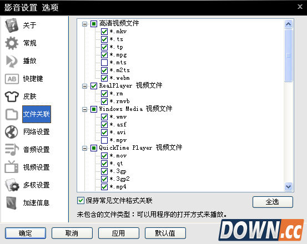Enable the *.mts association checkbox
307x244 pixels.
pos(104,63)
